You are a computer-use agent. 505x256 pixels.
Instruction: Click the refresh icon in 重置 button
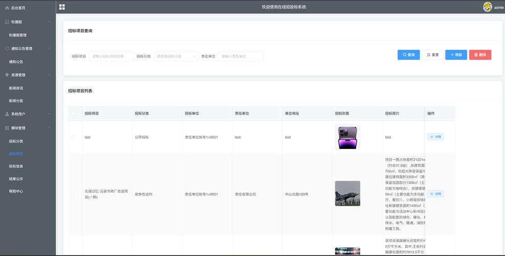click(429, 55)
